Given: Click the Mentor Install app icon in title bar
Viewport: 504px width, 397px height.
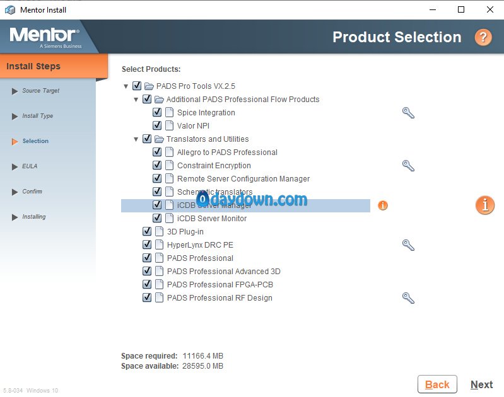Looking at the screenshot, I should pos(10,10).
